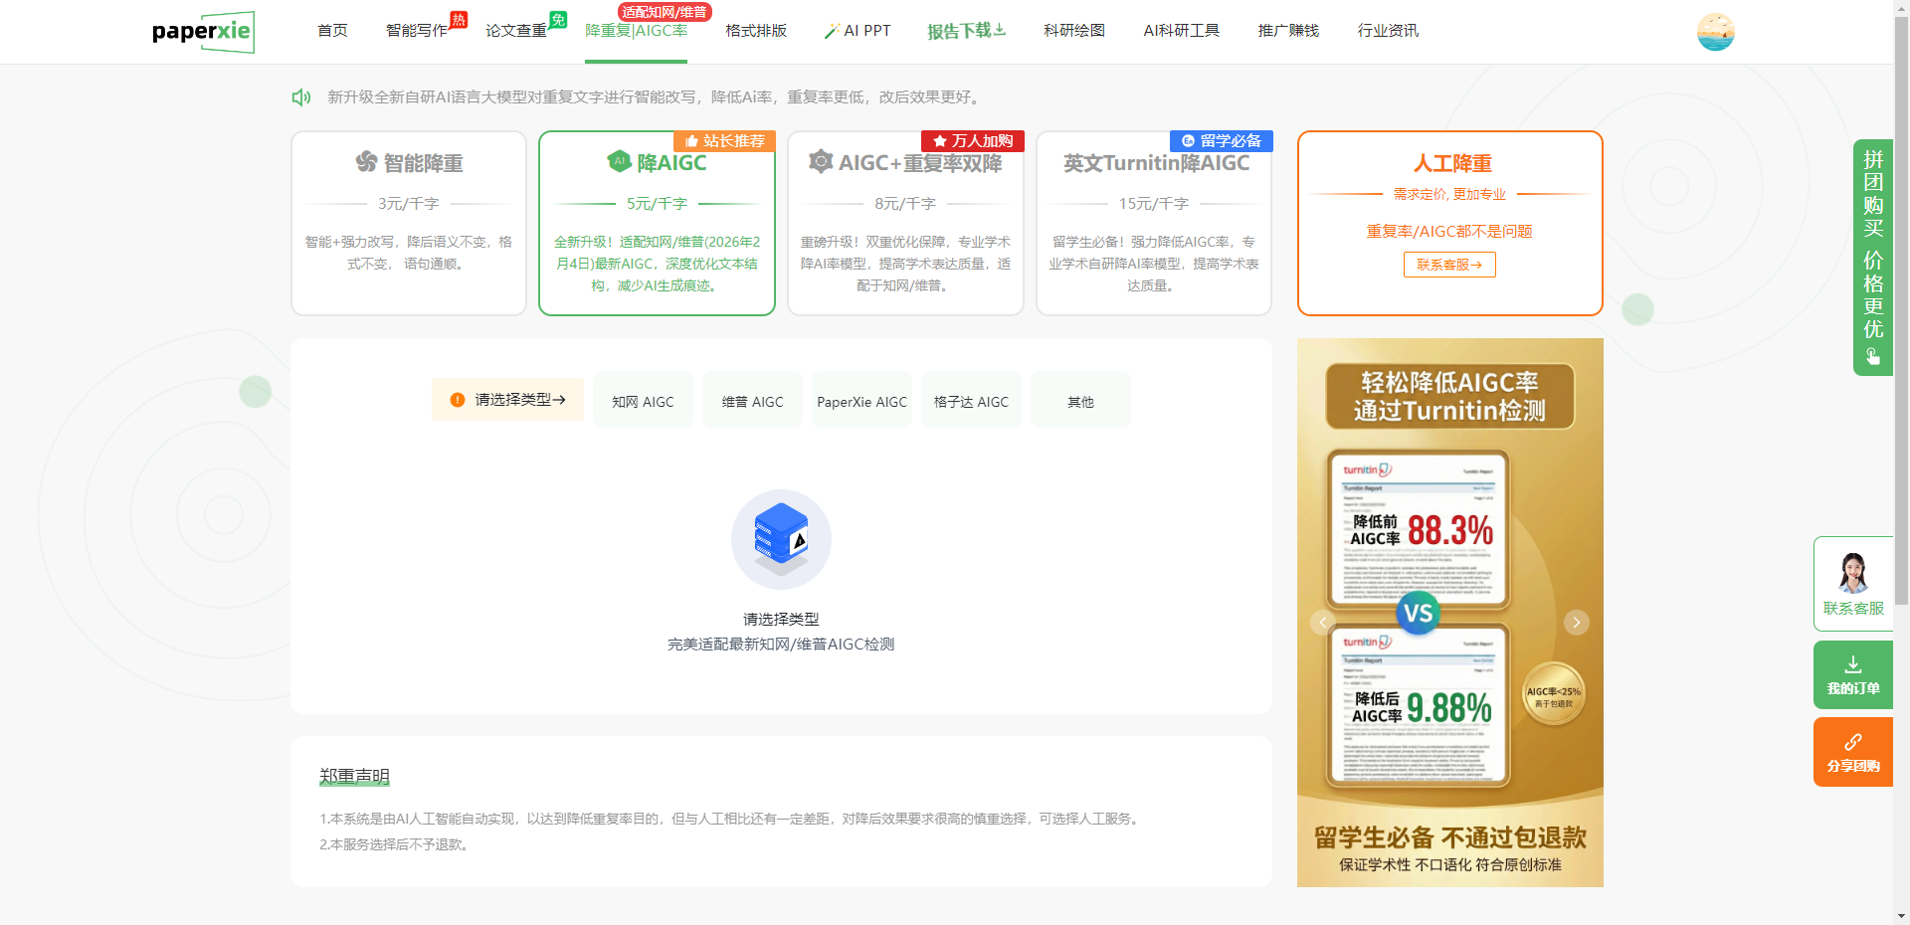Click the 拼团购买 价格更优 side banner
Viewport: 1910px width, 925px height.
pyautogui.click(x=1872, y=258)
